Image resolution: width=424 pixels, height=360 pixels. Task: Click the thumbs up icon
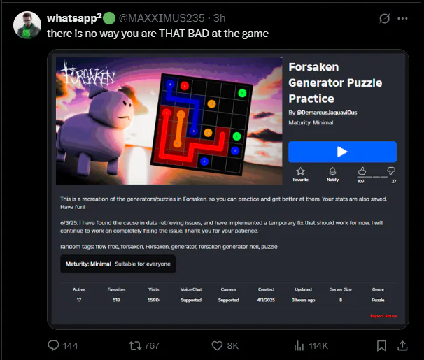point(362,171)
